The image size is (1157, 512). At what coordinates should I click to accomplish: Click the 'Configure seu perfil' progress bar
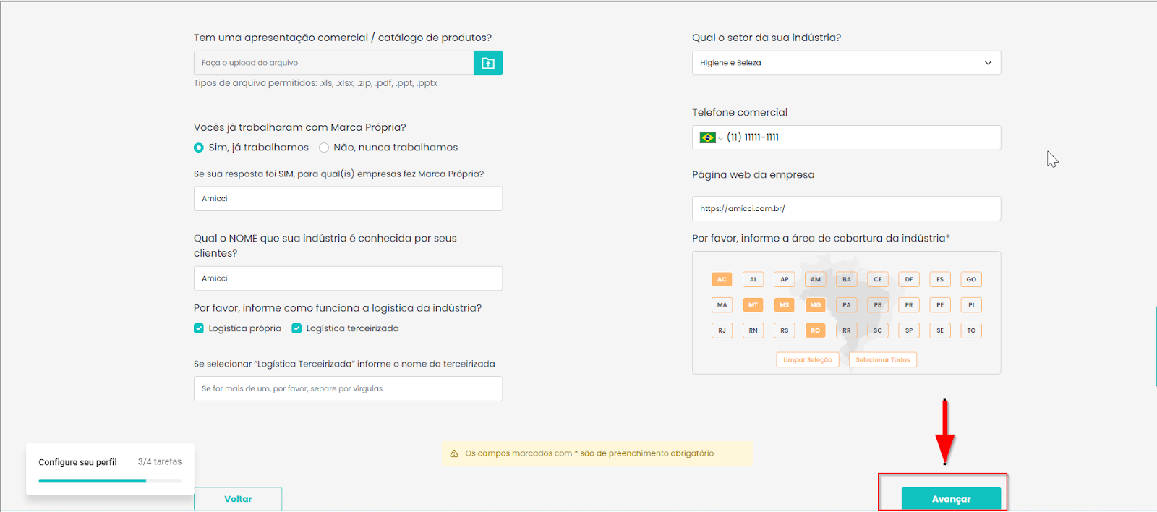(x=110, y=481)
